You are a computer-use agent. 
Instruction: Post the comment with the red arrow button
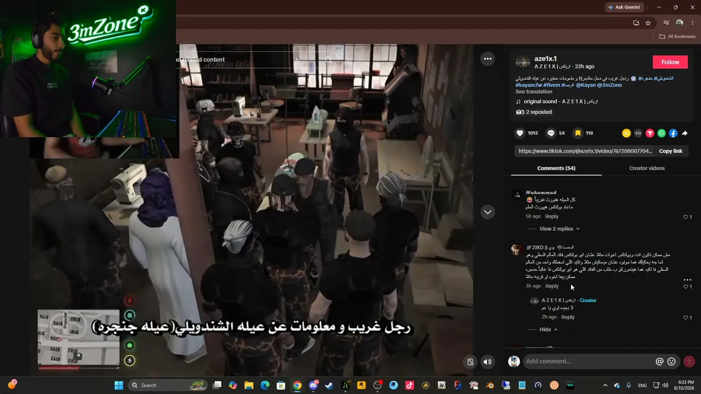click(689, 361)
